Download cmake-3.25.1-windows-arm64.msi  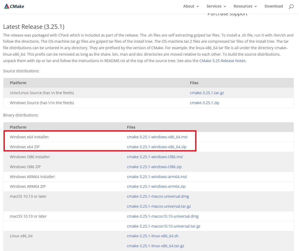(x=157, y=177)
